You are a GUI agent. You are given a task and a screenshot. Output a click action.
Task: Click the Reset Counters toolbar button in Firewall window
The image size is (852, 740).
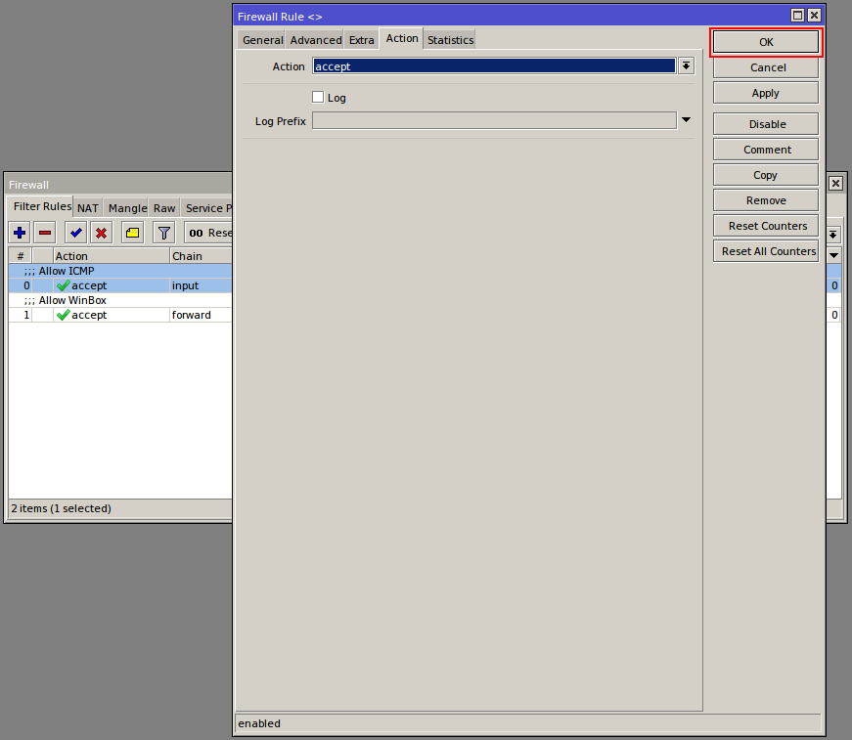pyautogui.click(x=209, y=233)
